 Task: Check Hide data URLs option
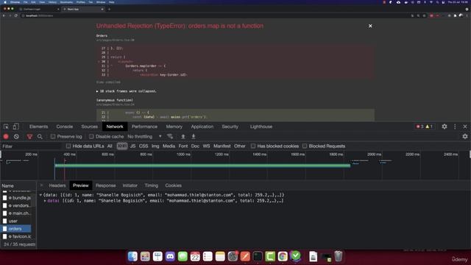pos(68,146)
